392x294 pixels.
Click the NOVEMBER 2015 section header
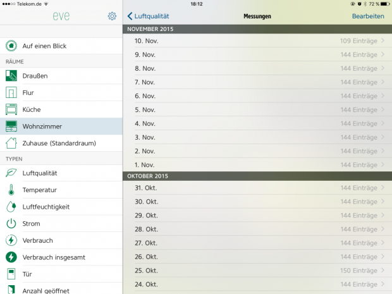pyautogui.click(x=257, y=29)
